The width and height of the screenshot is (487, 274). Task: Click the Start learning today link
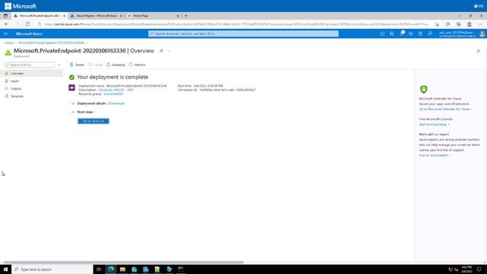pos(434,124)
